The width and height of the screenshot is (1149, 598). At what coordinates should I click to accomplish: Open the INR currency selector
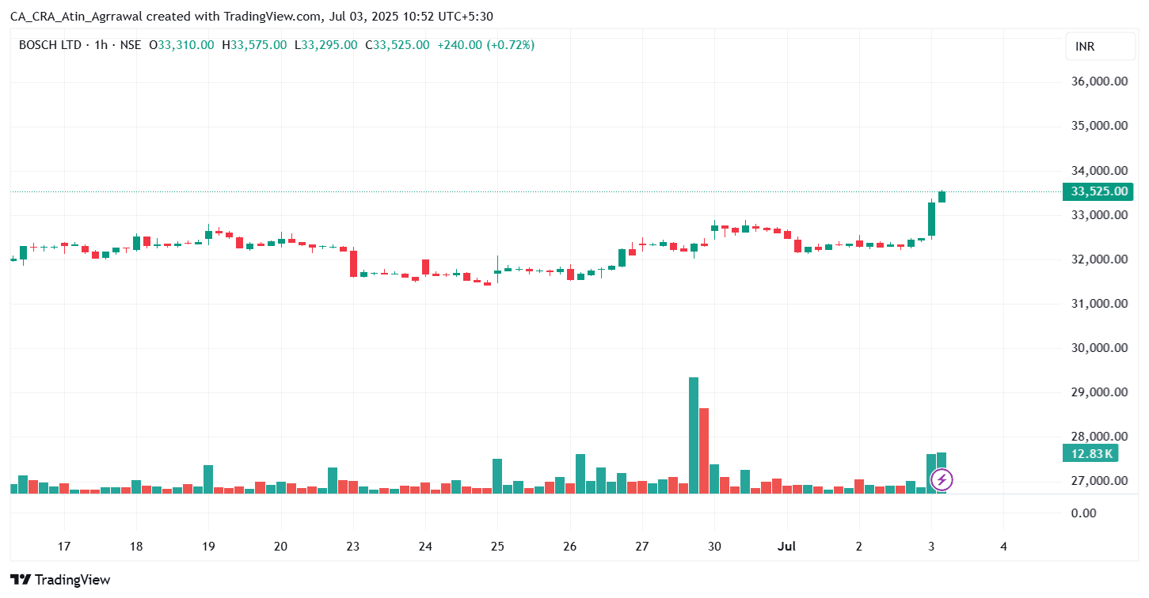(x=1100, y=47)
